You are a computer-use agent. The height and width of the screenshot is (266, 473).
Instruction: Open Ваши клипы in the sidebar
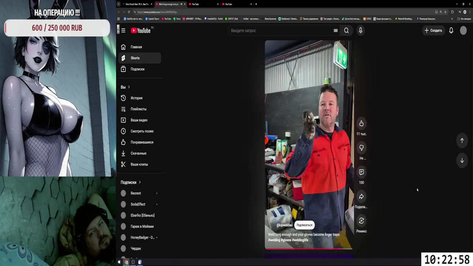tap(140, 164)
